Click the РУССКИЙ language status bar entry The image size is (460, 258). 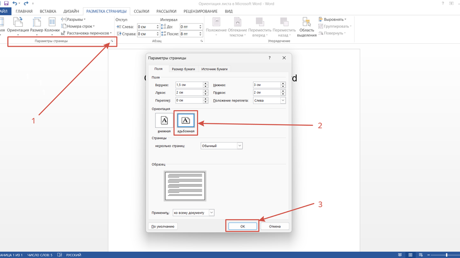click(74, 255)
